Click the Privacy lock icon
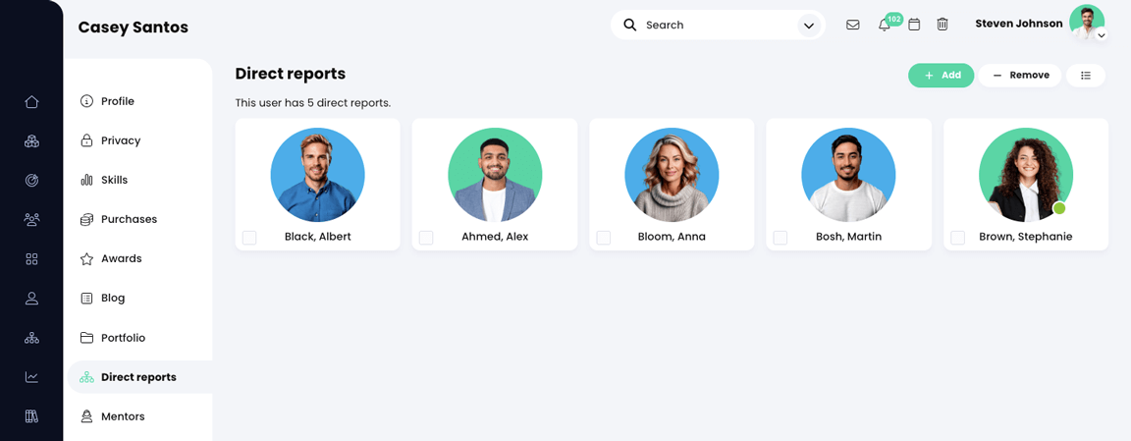Image resolution: width=1131 pixels, height=441 pixels. (x=86, y=140)
